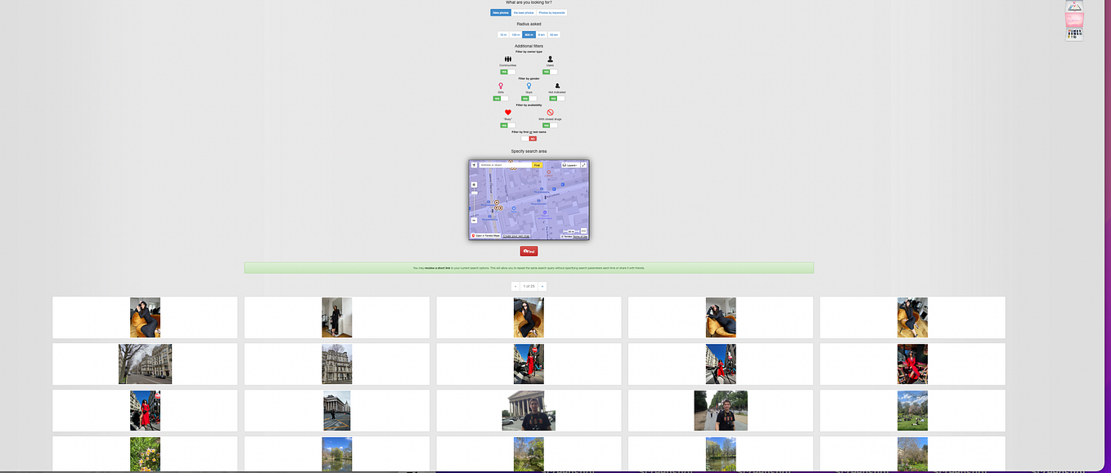The height and width of the screenshot is (473, 1111).
Task: Open the Layers dropdown on the map
Action: pyautogui.click(x=569, y=165)
